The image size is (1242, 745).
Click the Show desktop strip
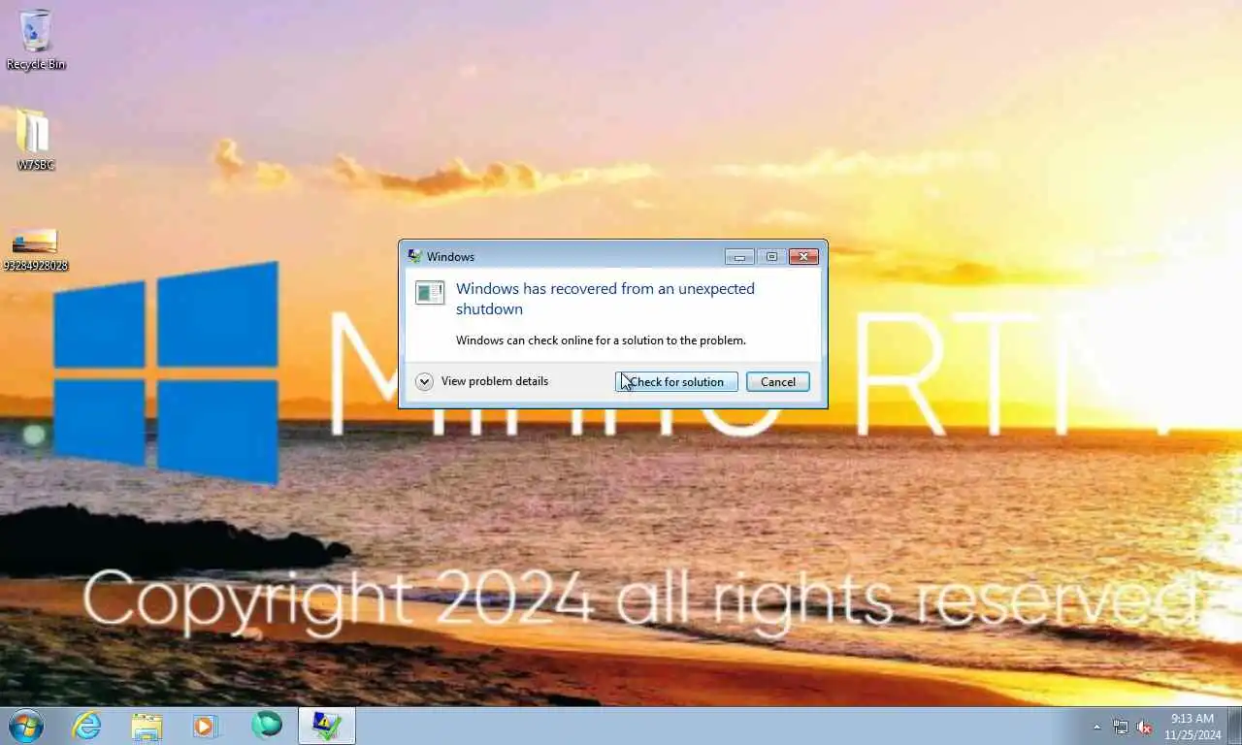[x=1235, y=727]
